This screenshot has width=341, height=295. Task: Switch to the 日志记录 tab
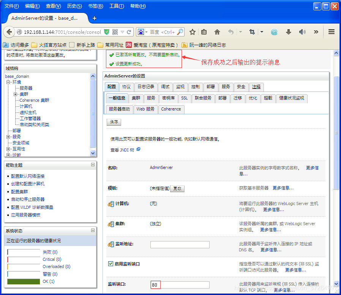[x=146, y=87]
